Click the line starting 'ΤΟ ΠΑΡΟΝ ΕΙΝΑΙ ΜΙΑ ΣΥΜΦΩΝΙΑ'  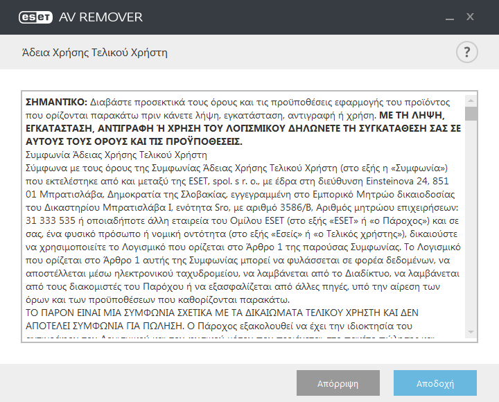pos(222,313)
